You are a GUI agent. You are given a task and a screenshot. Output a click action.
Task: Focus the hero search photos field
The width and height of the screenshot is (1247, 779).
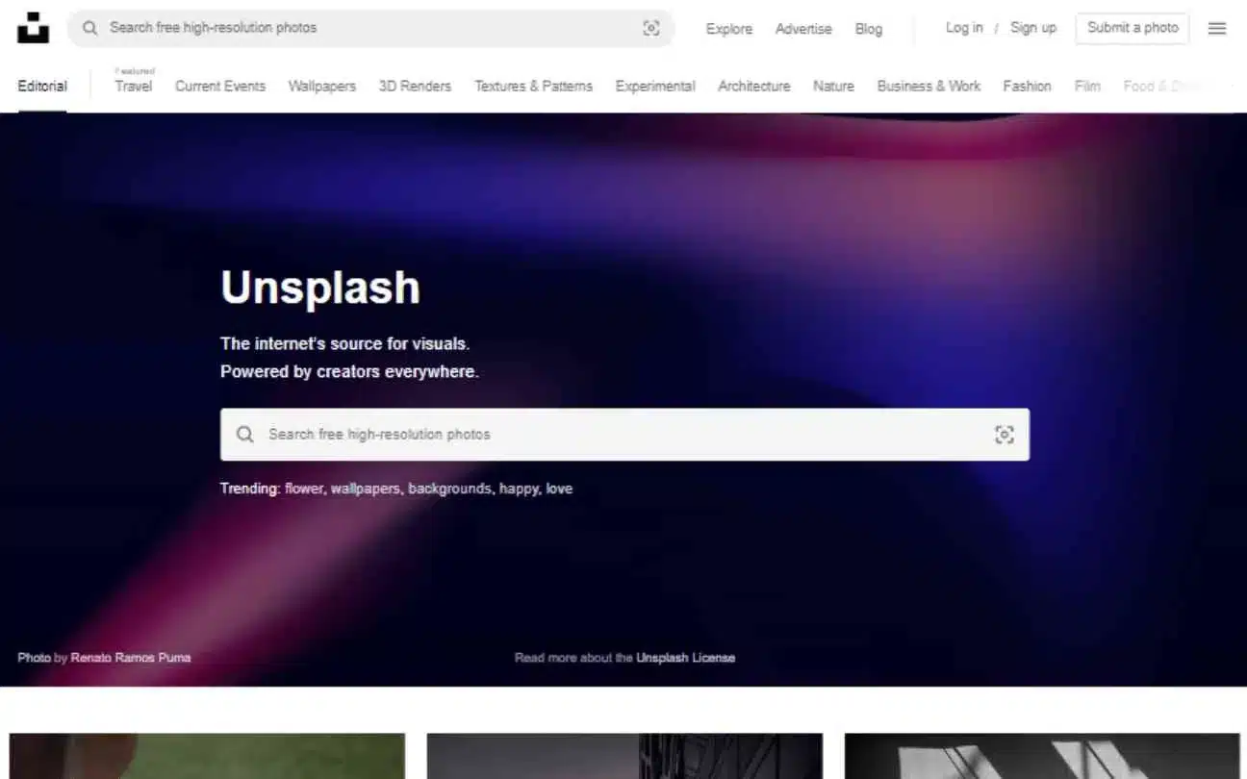point(624,435)
